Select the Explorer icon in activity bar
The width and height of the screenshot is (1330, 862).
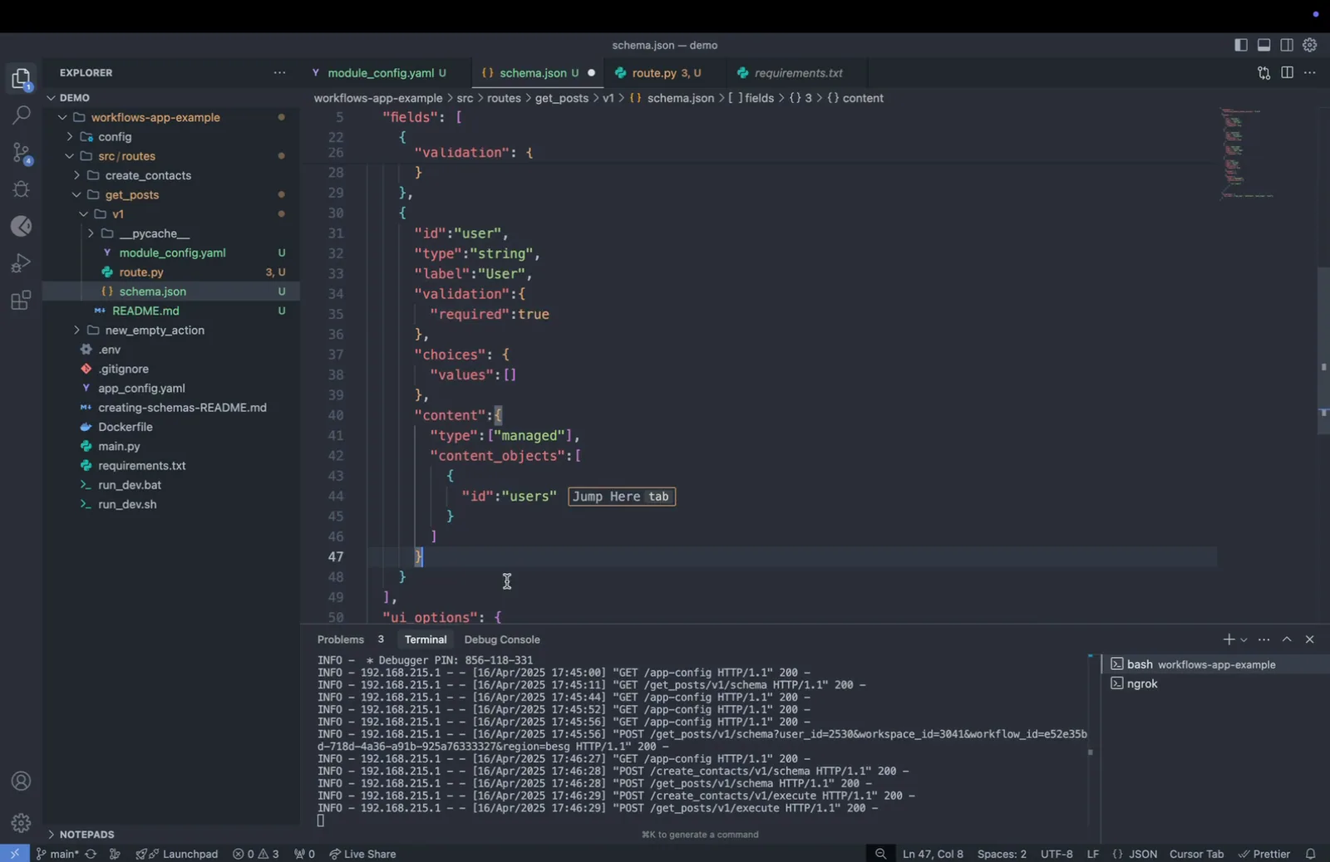coord(22,79)
